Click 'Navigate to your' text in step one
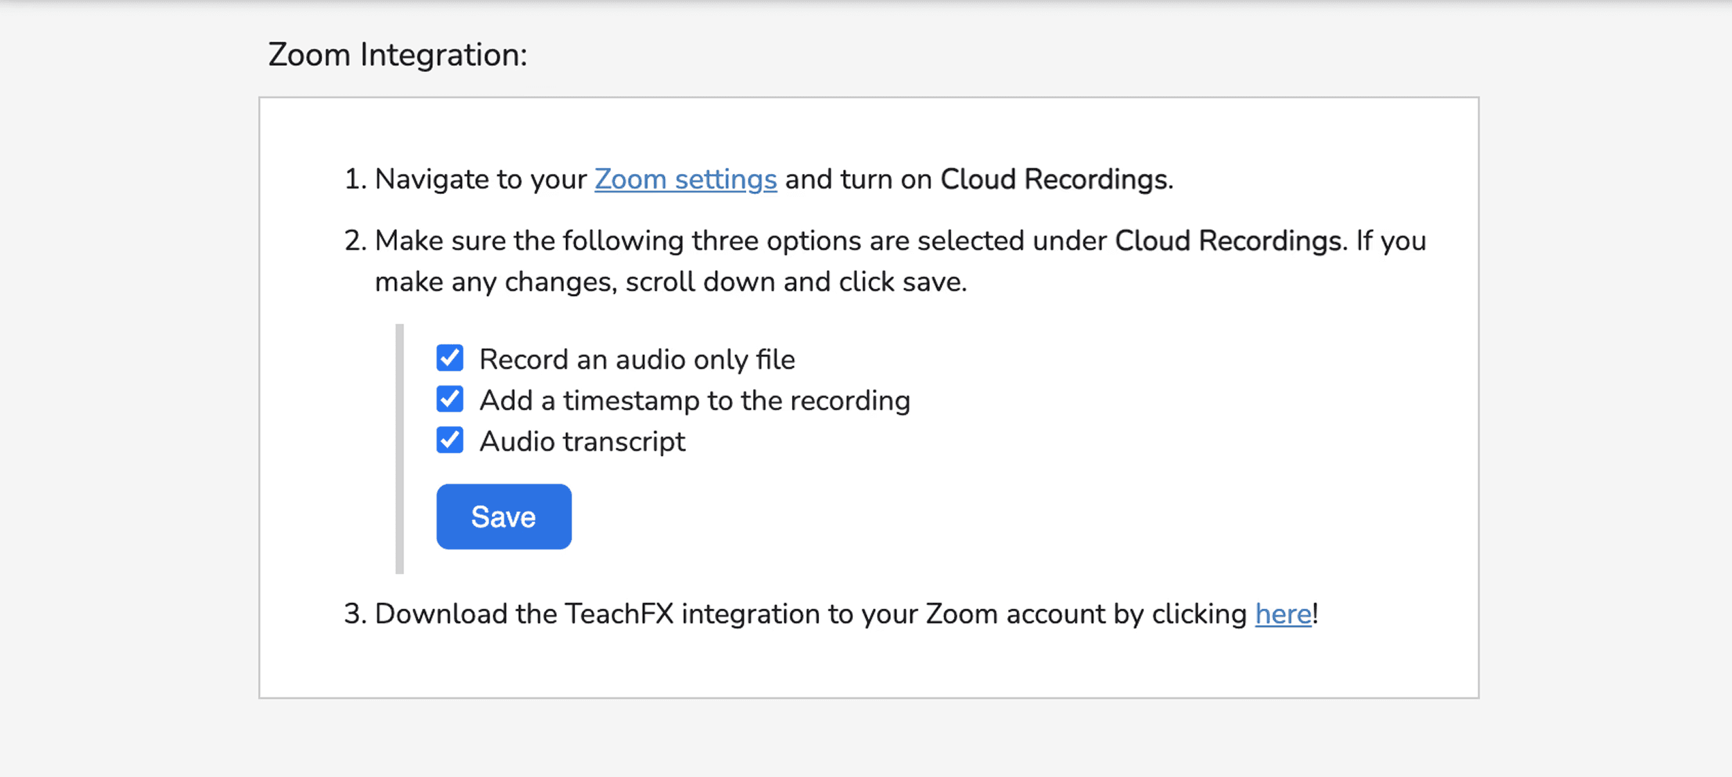Image resolution: width=1732 pixels, height=777 pixels. [x=481, y=180]
